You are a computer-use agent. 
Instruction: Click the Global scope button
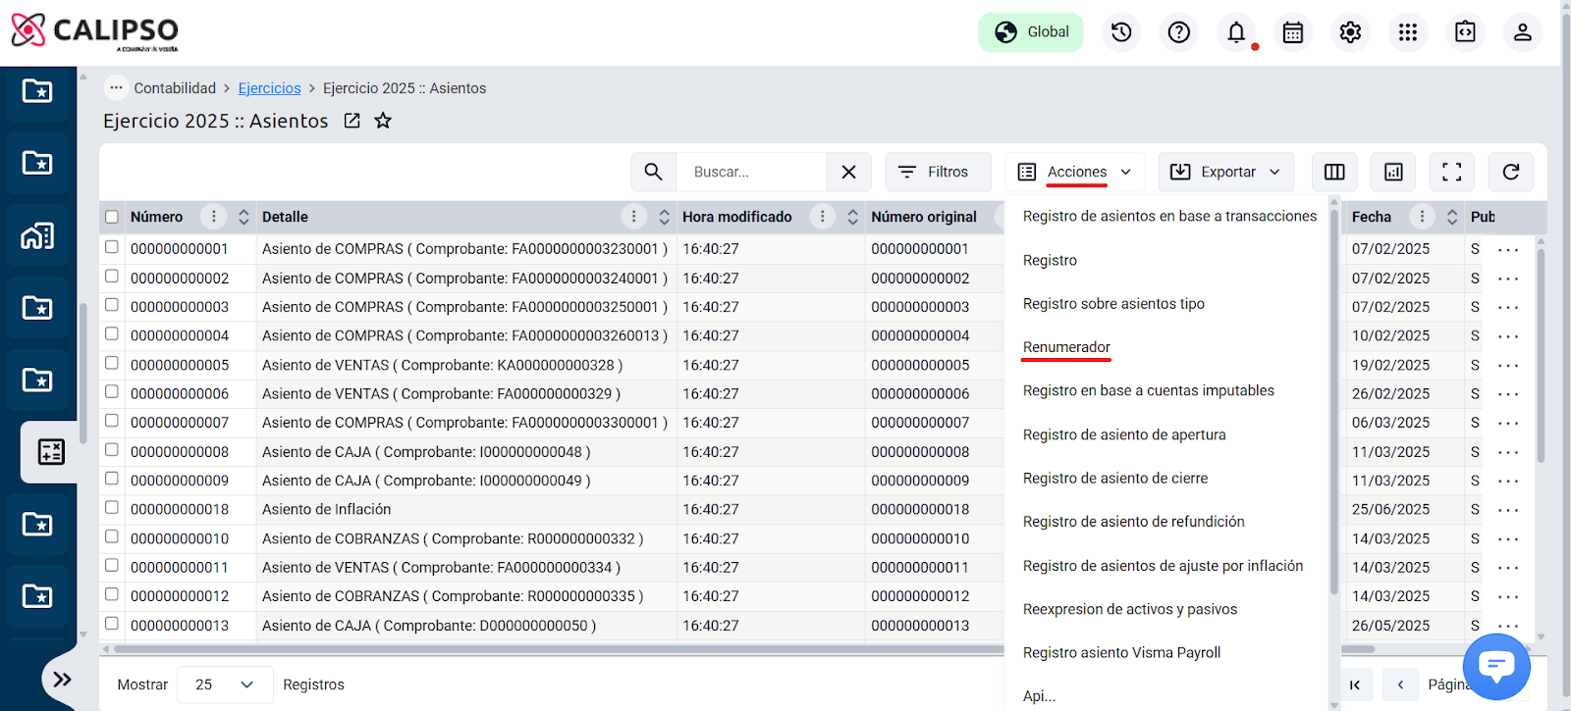(x=1031, y=32)
